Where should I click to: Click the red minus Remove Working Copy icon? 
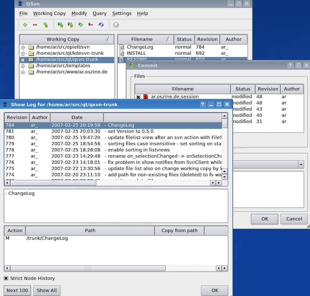35,25
